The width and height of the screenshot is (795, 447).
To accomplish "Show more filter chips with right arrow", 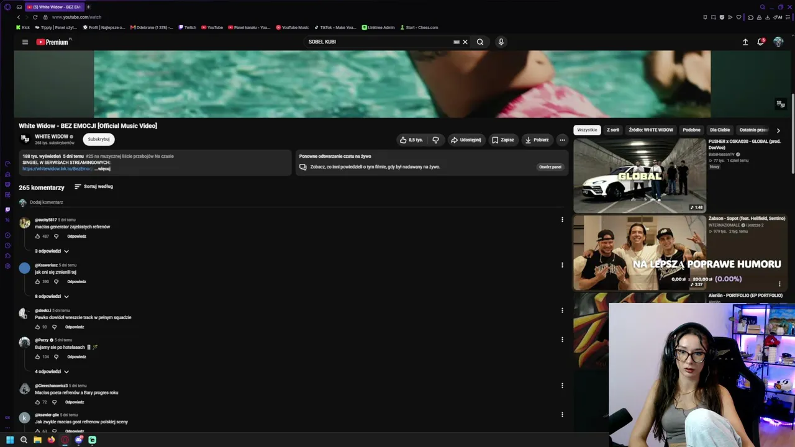I will coord(778,130).
